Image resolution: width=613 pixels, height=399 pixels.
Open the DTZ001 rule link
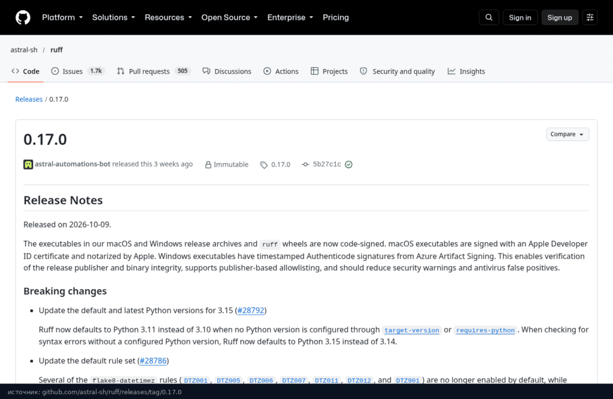pyautogui.click(x=196, y=380)
